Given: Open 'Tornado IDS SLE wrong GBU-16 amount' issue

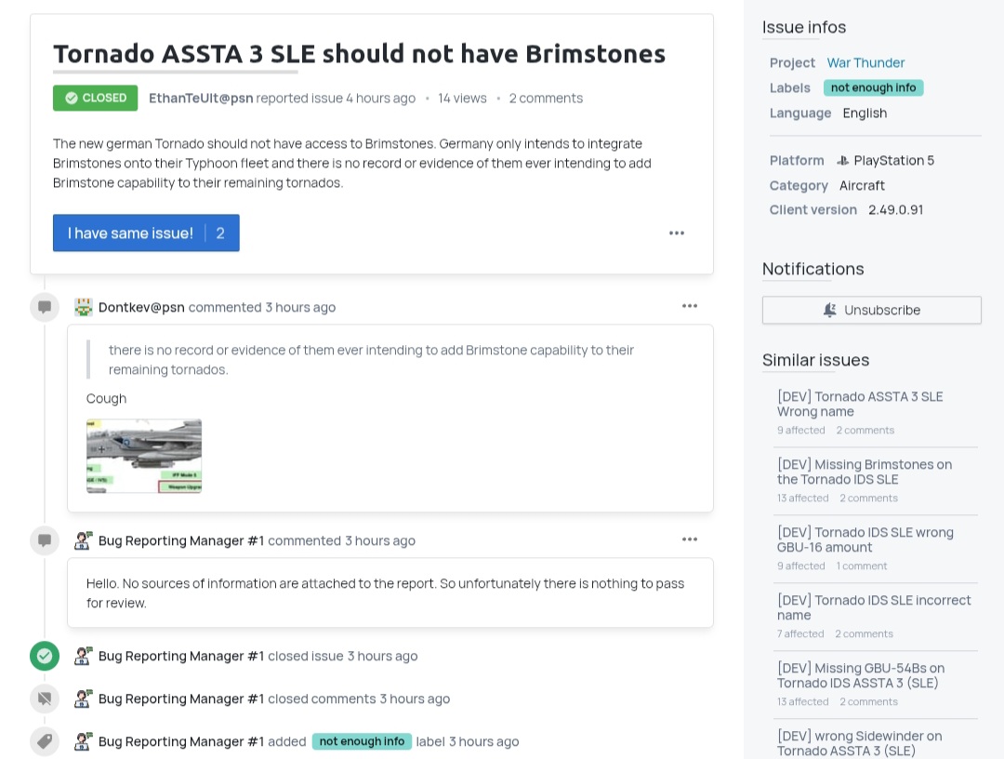Looking at the screenshot, I should tap(865, 539).
